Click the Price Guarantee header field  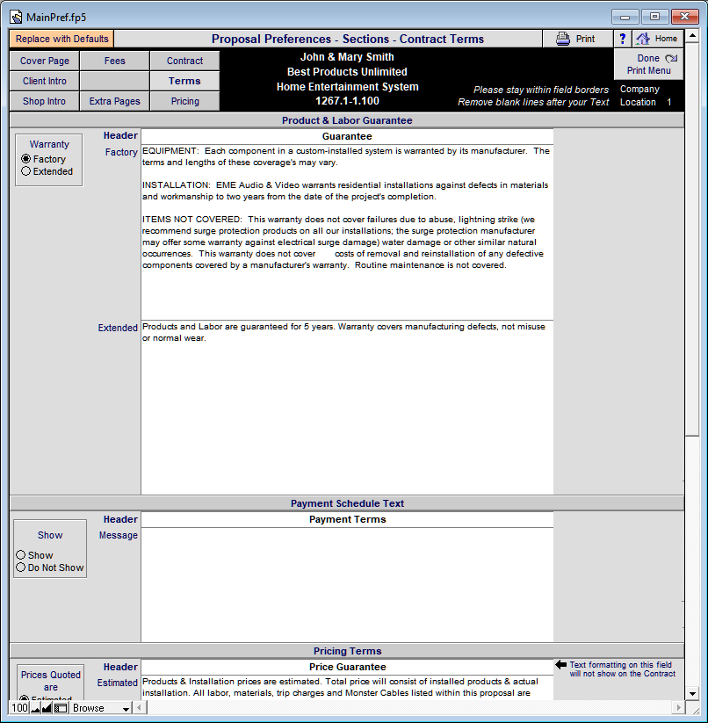tap(347, 667)
